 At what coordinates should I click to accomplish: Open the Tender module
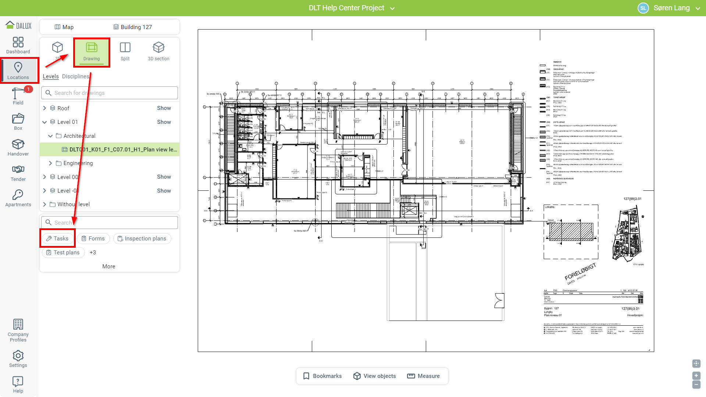pos(18,173)
